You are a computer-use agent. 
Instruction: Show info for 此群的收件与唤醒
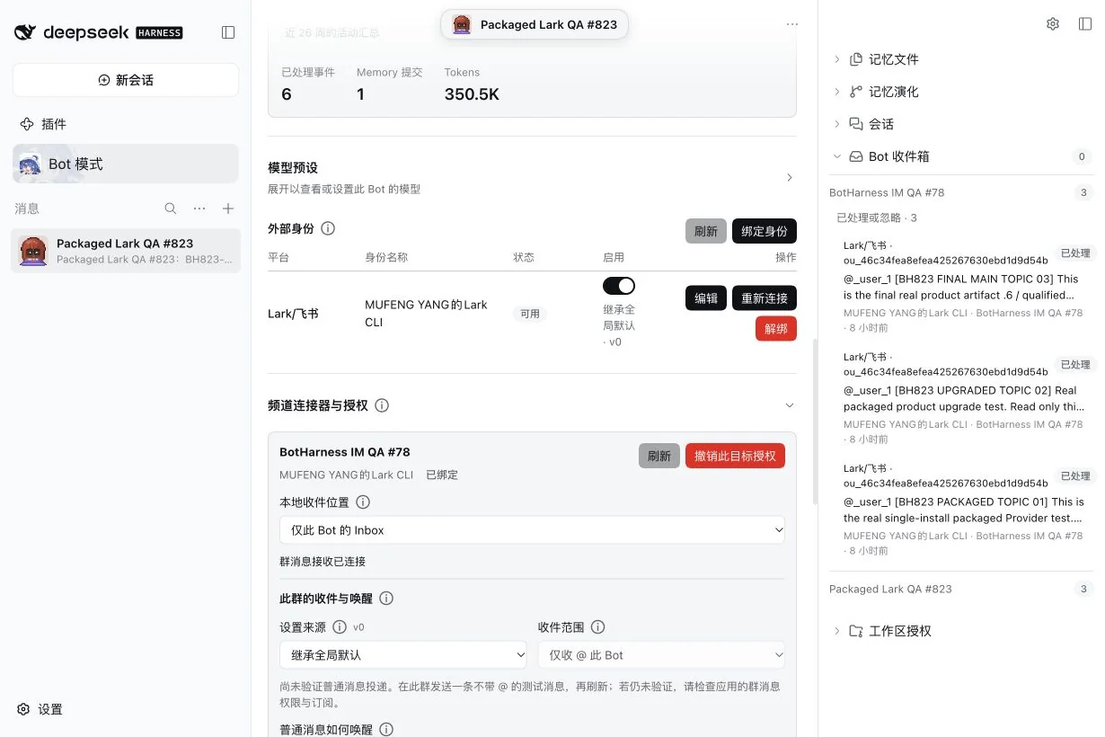pos(386,598)
